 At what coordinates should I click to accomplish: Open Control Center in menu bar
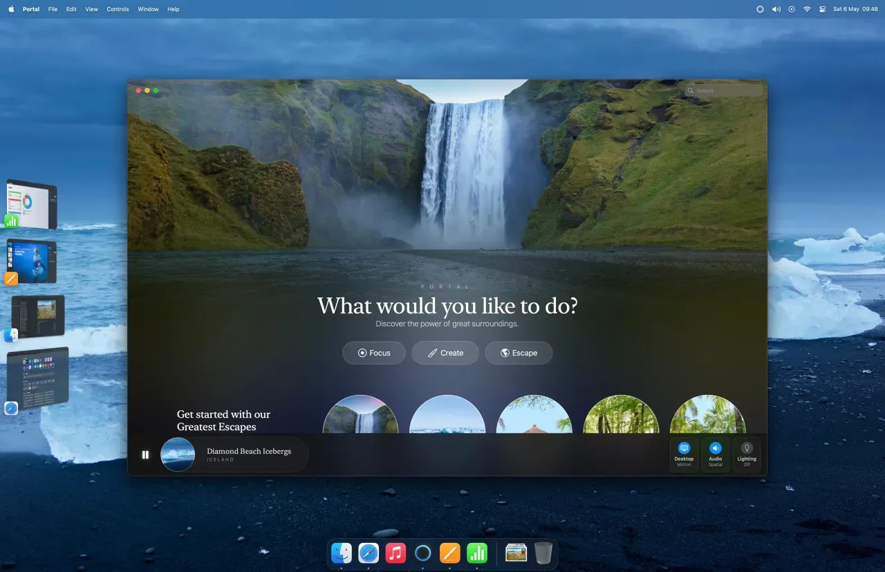coord(823,9)
